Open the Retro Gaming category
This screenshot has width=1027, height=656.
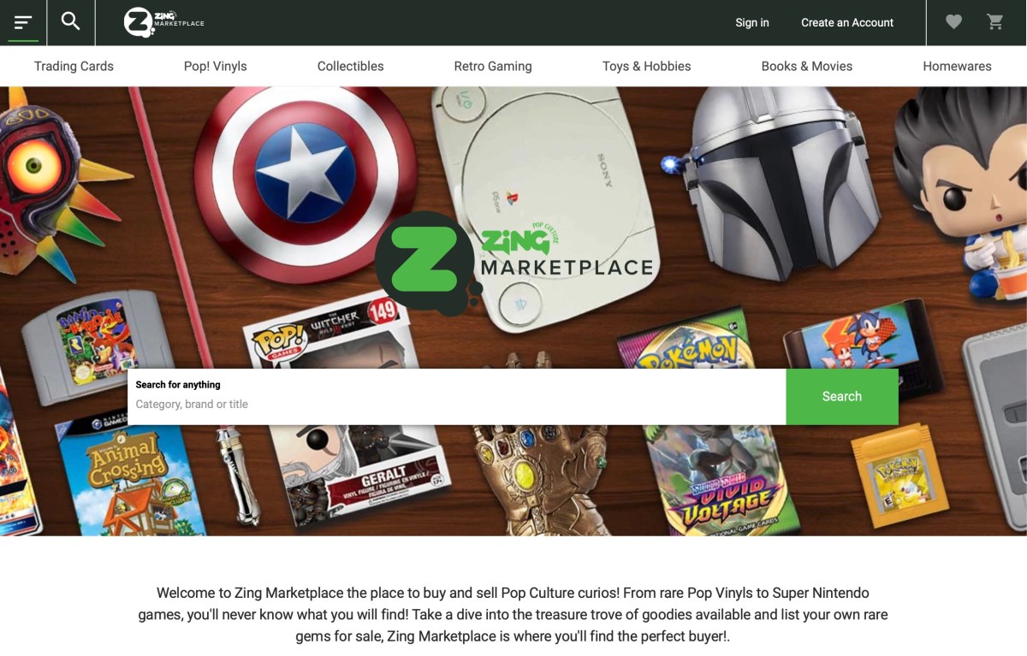pyautogui.click(x=493, y=66)
